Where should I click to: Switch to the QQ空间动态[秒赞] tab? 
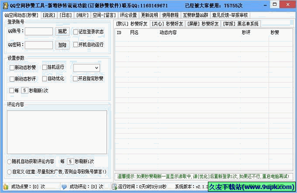coord(21,15)
